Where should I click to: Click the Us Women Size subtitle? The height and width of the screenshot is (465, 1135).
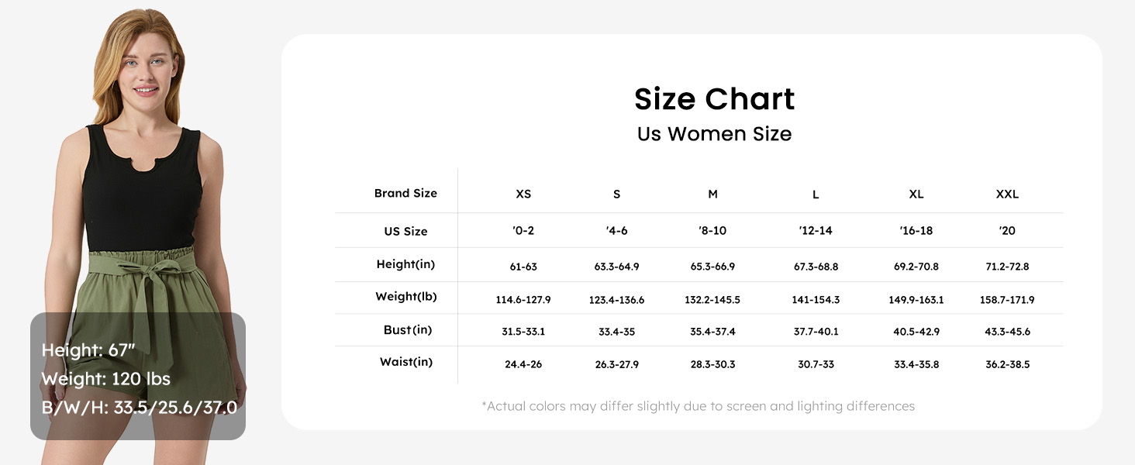pos(714,134)
